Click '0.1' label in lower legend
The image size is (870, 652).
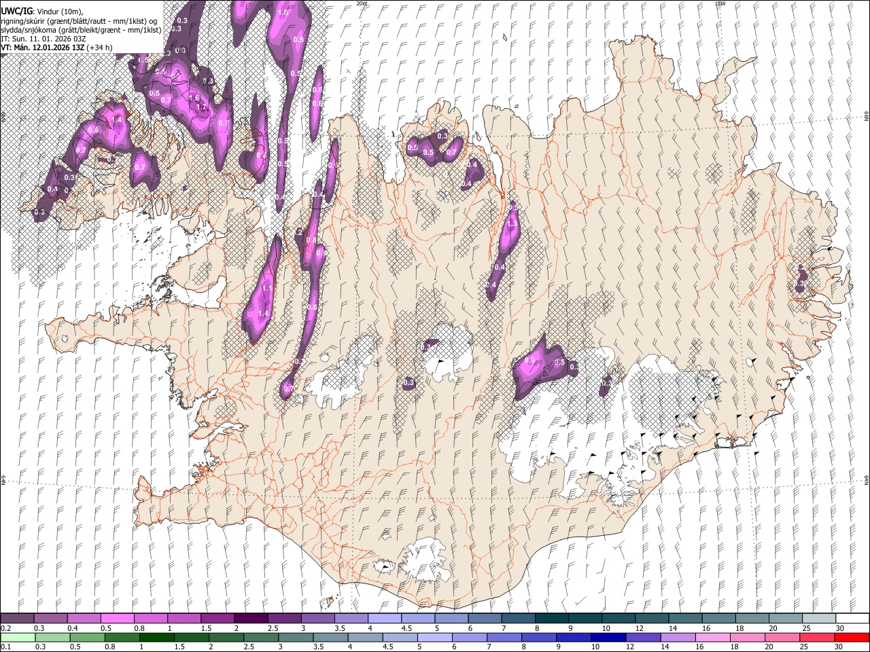(5, 647)
